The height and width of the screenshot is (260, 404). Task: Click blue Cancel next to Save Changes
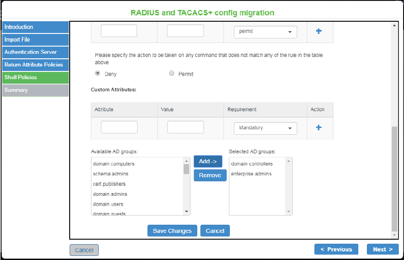[215, 231]
